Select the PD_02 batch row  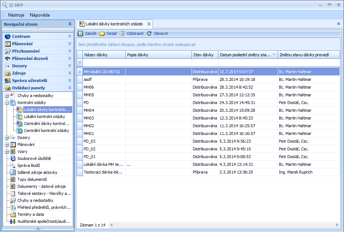[208, 149]
